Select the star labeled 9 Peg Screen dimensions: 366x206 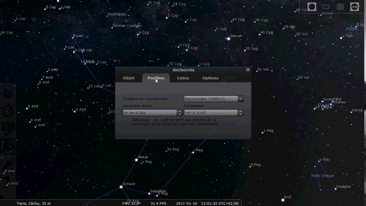[250, 166]
